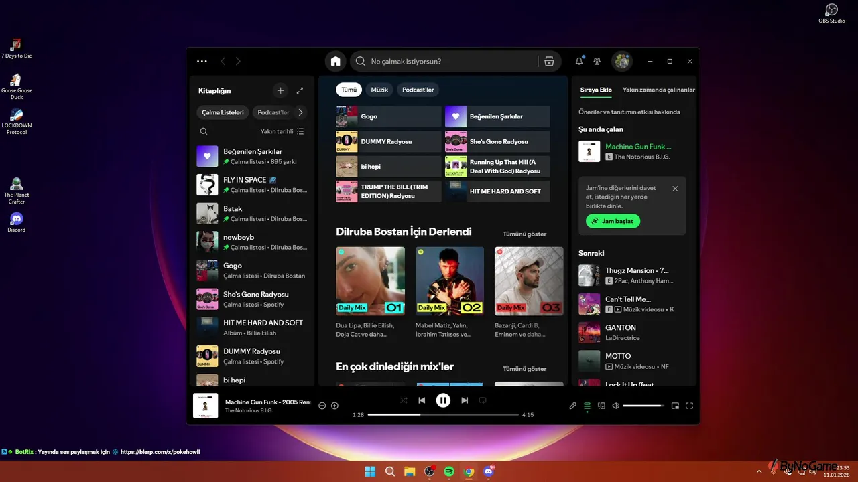Open Running Up That Hill Radyosu tile
Screen dimensions: 858x482
[x=497, y=166]
